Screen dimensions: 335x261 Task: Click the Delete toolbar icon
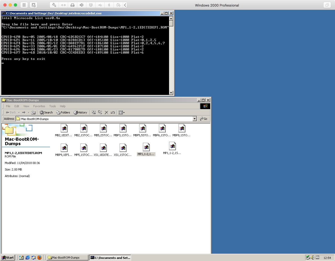pos(107,112)
